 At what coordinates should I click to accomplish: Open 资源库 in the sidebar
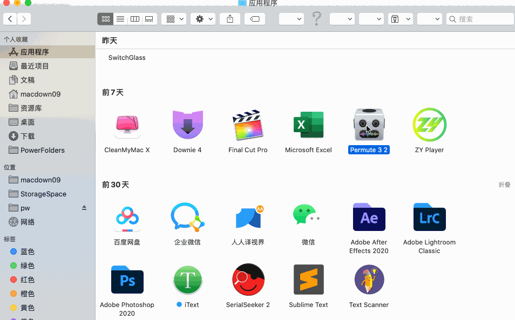point(48,108)
